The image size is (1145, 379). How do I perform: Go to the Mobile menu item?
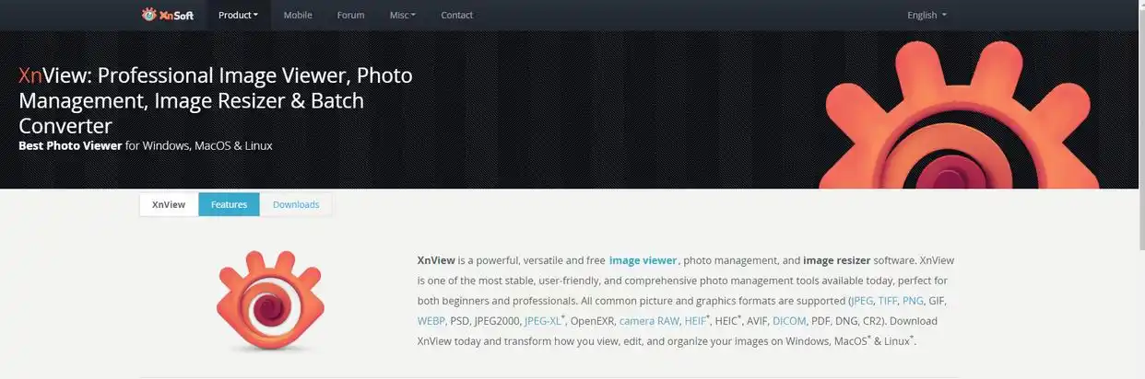coord(298,15)
